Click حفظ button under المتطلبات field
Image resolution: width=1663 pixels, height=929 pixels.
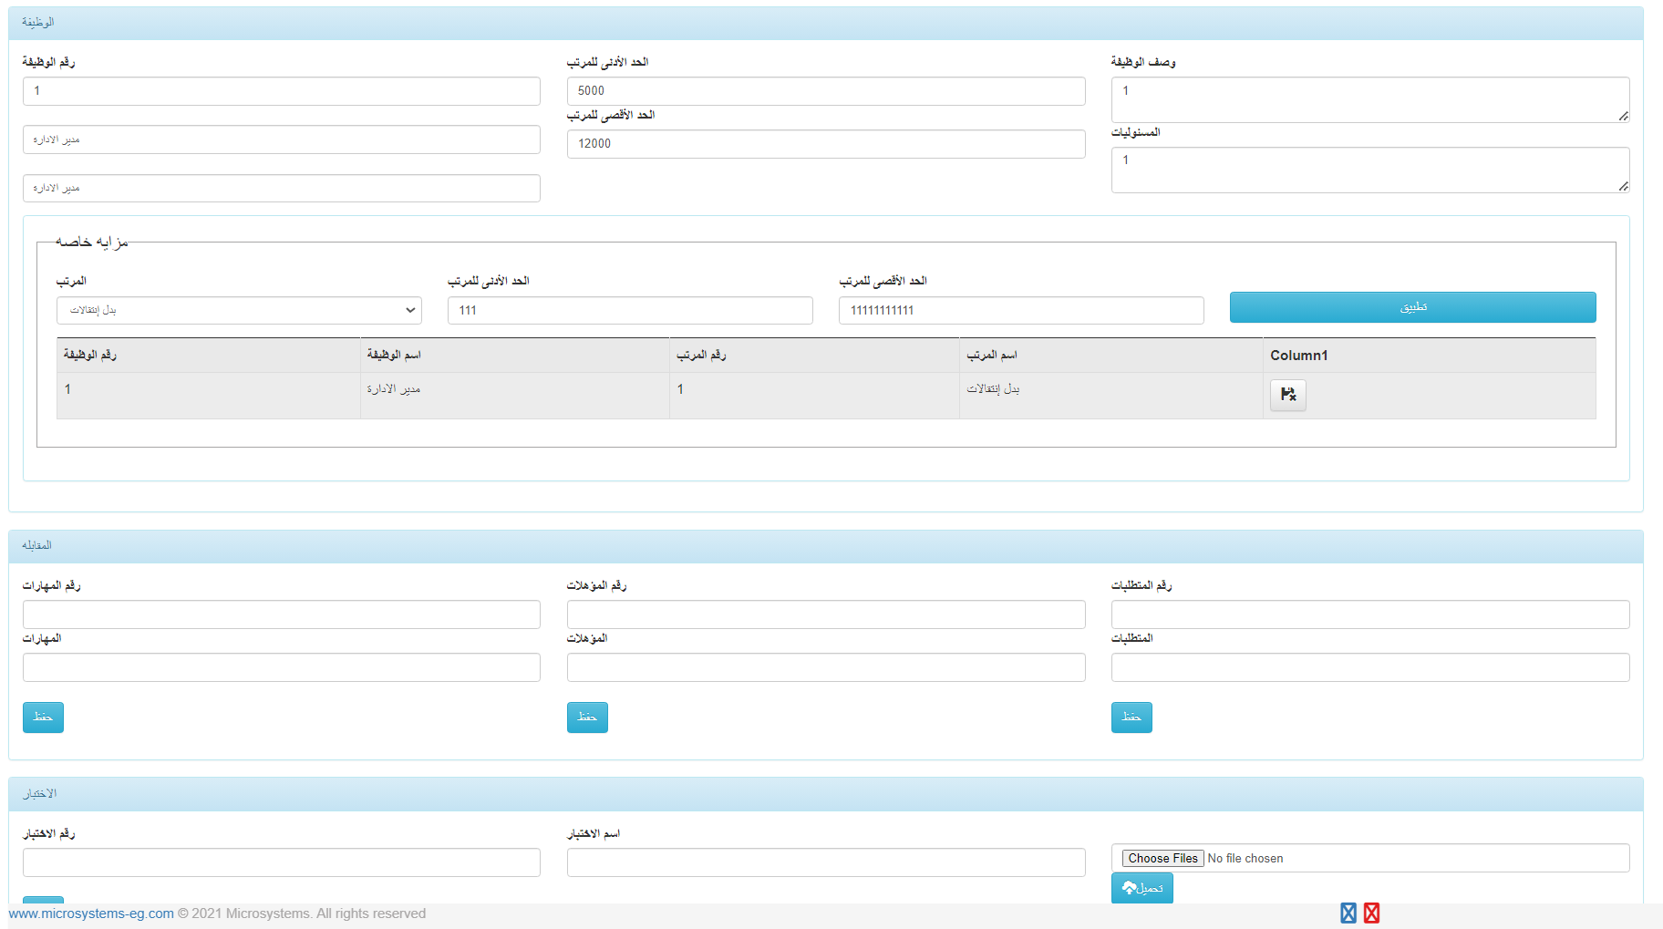click(1131, 717)
